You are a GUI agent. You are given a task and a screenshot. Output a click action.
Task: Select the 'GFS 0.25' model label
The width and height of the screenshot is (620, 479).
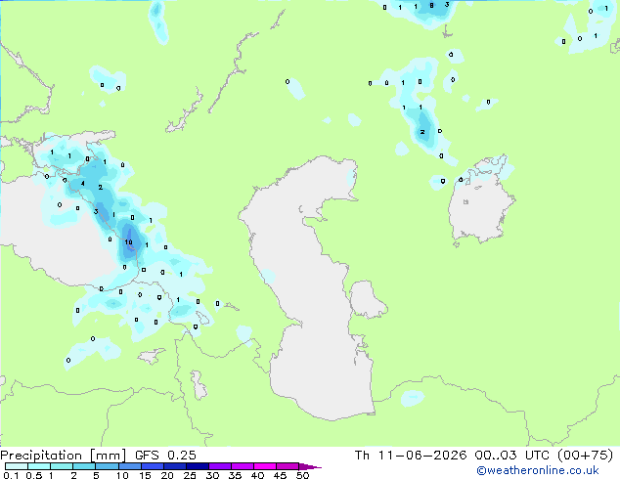pos(165,456)
